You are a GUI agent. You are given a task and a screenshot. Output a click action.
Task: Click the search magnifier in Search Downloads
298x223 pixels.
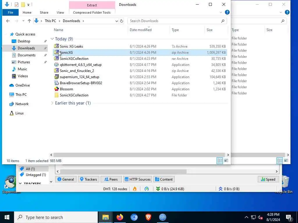point(223,21)
